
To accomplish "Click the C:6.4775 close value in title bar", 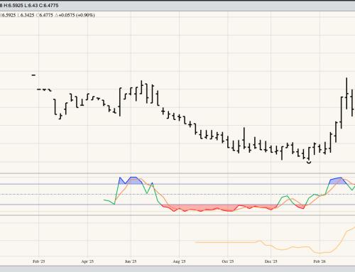I will pos(49,5).
